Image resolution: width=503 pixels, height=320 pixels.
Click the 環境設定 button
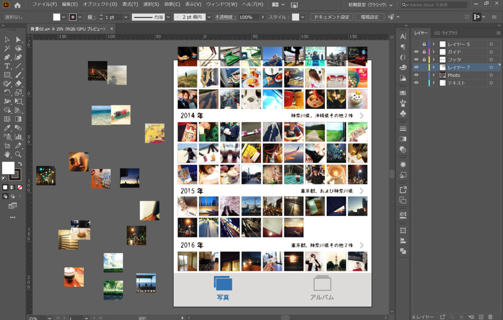point(370,17)
